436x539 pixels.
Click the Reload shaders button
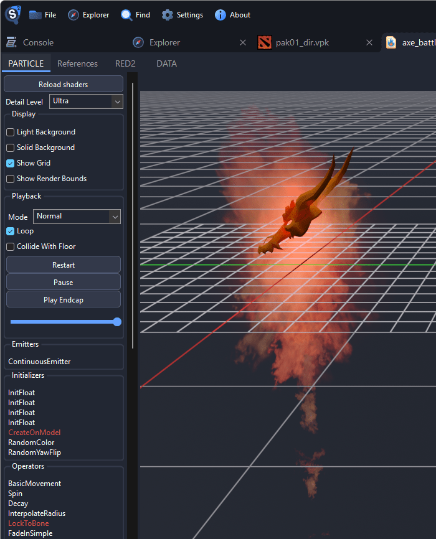(x=64, y=84)
